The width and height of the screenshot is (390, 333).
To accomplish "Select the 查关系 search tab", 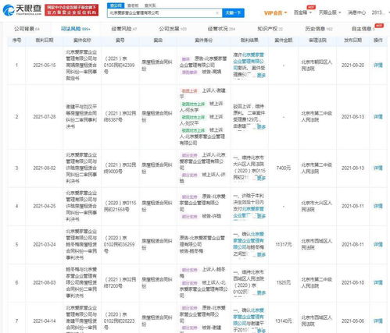I will click(x=150, y=5).
